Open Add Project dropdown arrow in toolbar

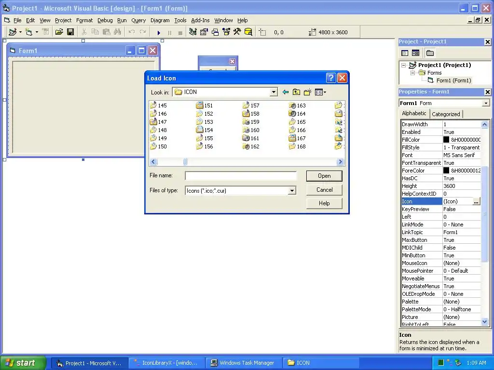point(20,32)
